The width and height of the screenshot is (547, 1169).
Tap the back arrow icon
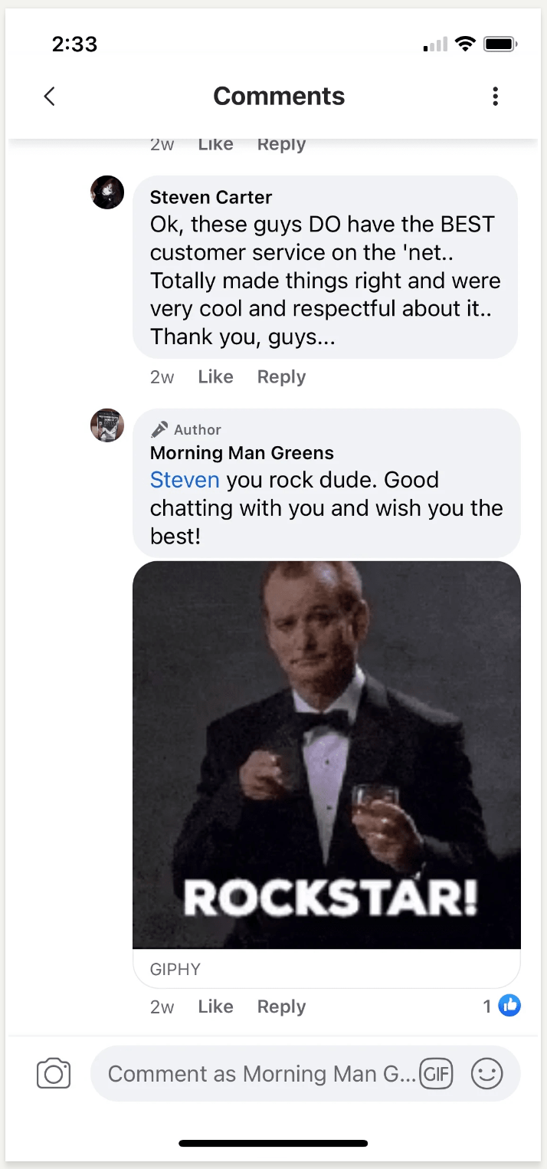point(50,97)
